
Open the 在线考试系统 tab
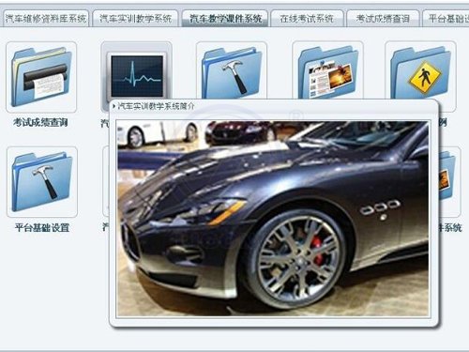(307, 19)
